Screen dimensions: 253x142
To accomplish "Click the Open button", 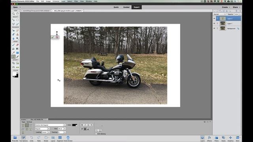I will pyautogui.click(x=15, y=7).
